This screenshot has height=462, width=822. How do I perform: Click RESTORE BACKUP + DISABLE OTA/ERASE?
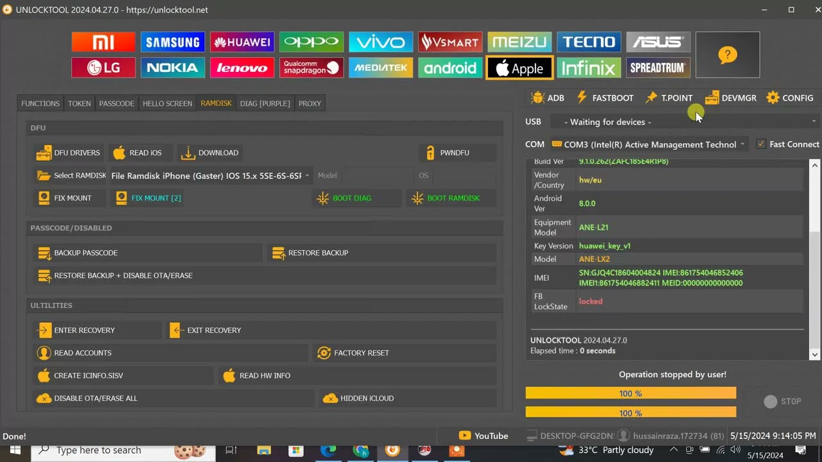pos(265,276)
